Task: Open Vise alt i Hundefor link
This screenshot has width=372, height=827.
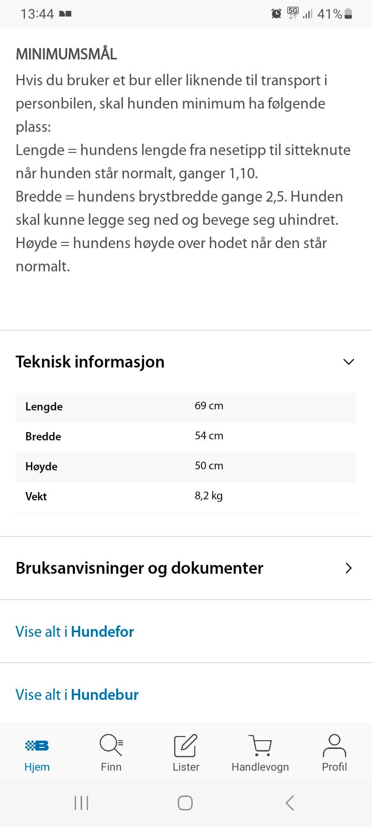Action: 75,632
